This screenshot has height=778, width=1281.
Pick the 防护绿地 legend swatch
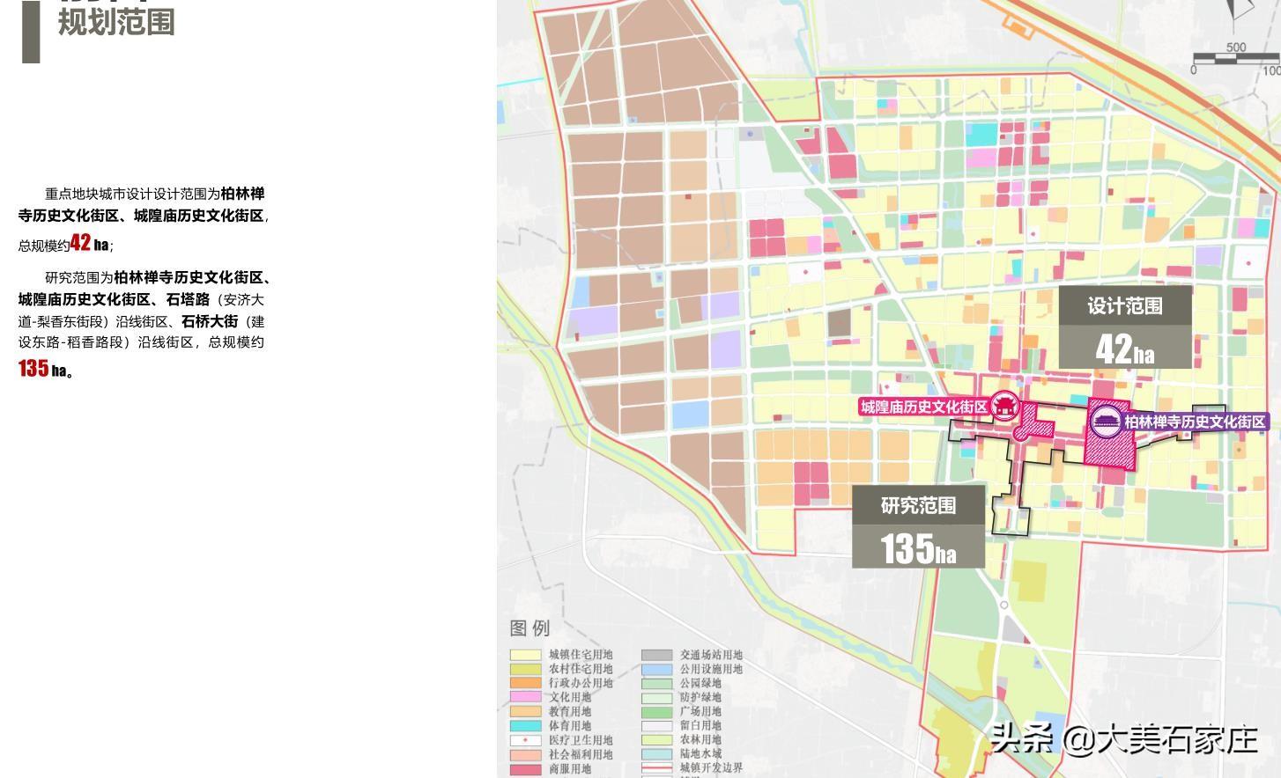click(x=657, y=697)
